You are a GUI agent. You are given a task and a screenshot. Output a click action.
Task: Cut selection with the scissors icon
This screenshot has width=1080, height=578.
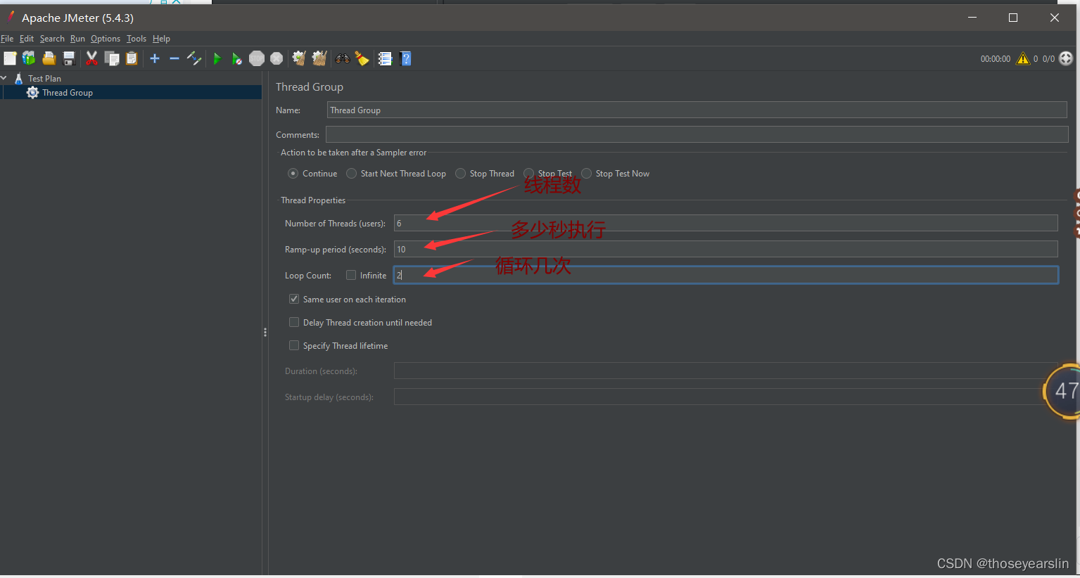[x=91, y=58]
